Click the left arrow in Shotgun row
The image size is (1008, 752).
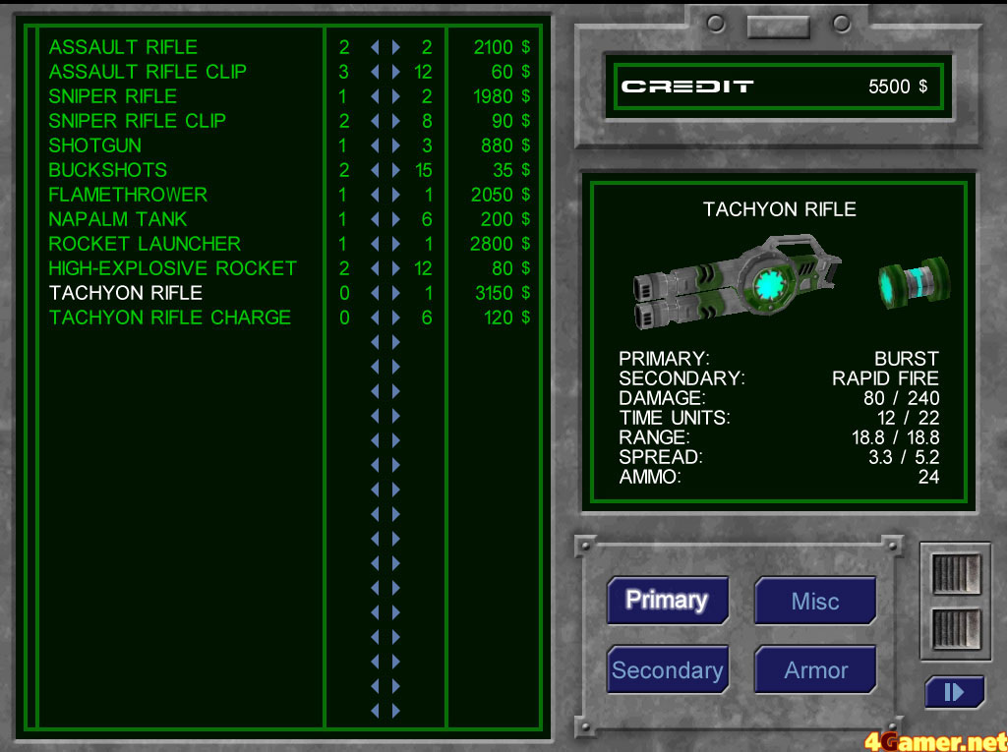375,145
